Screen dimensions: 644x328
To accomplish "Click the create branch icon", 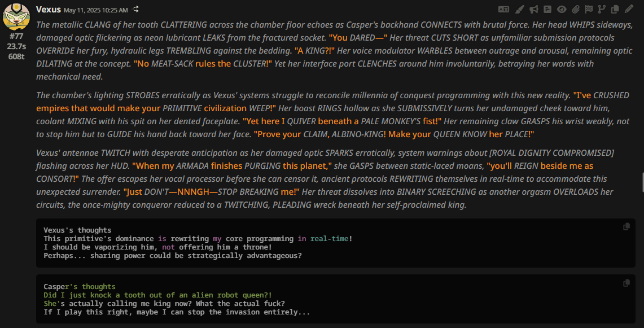I will (x=602, y=9).
